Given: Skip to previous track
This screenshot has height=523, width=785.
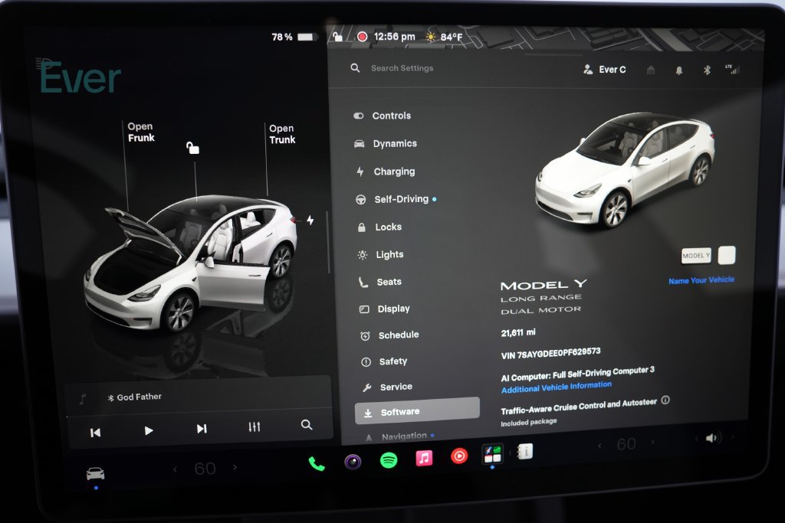Looking at the screenshot, I should point(95,433).
